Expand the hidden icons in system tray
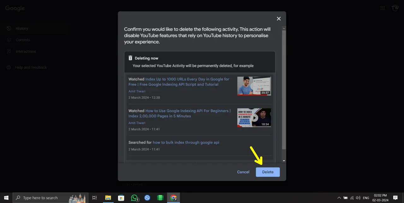Image resolution: width=404 pixels, height=203 pixels. click(x=339, y=198)
